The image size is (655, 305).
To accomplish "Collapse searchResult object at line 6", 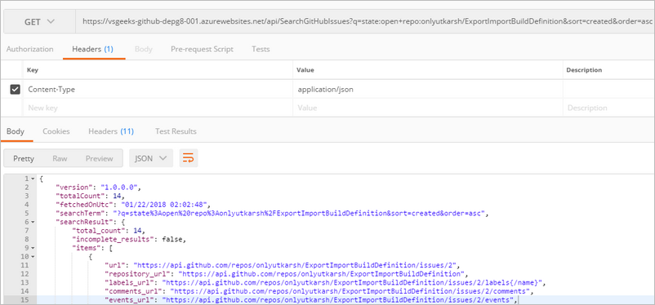I will [x=33, y=223].
